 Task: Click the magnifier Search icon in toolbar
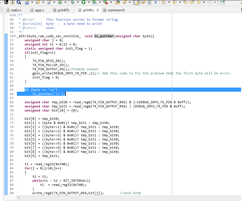[x=19, y=2]
